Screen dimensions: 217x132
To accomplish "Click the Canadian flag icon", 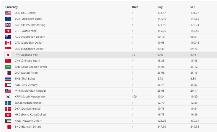I will point(8,43).
